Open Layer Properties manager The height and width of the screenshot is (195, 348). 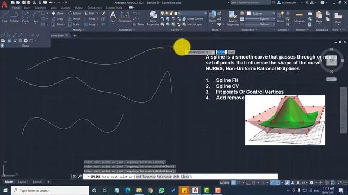click(153, 18)
